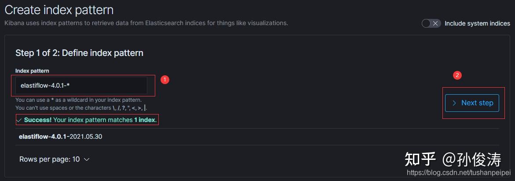Toggle the Include system indices switch
Viewport: 515px width, 181px height.
(431, 23)
